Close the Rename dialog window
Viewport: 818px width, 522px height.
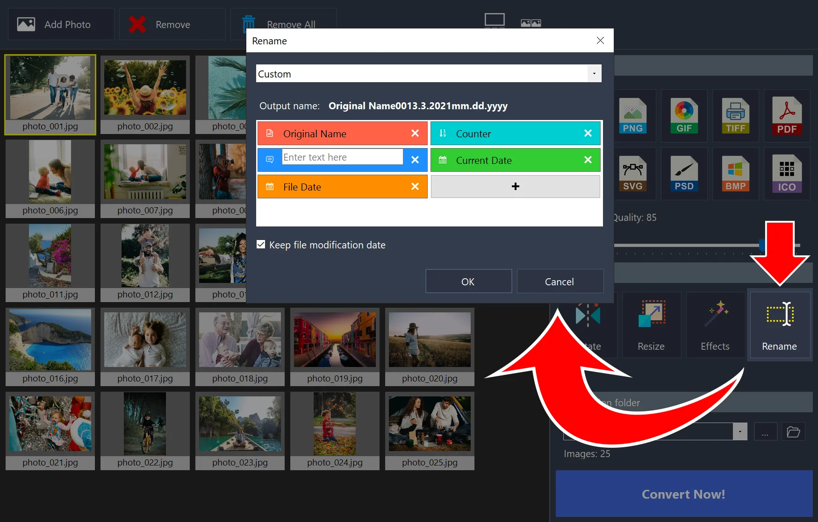click(x=600, y=41)
